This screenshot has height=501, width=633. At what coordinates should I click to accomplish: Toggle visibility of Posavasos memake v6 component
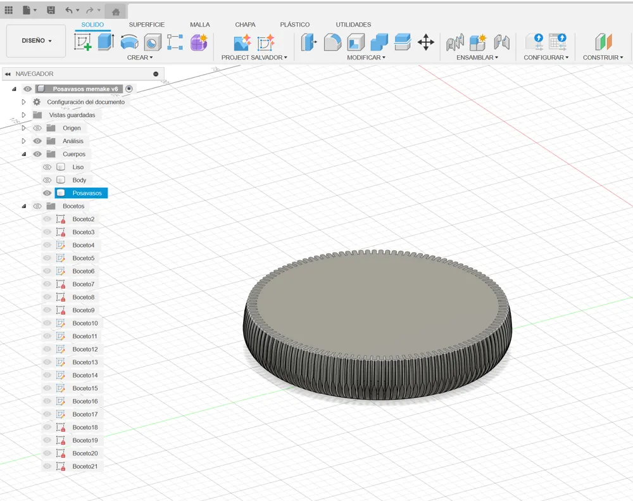pos(27,89)
